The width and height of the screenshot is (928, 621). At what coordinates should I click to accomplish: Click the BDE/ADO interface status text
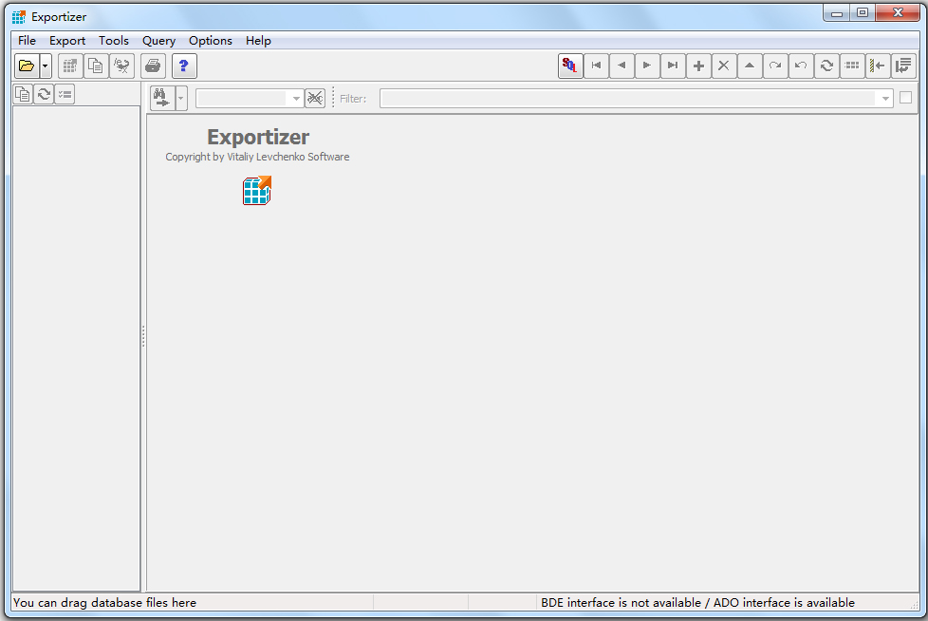coord(697,603)
